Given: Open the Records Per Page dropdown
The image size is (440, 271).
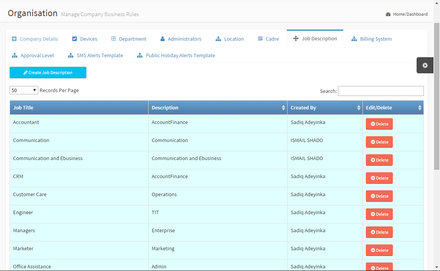Looking at the screenshot, I should pyautogui.click(x=24, y=91).
